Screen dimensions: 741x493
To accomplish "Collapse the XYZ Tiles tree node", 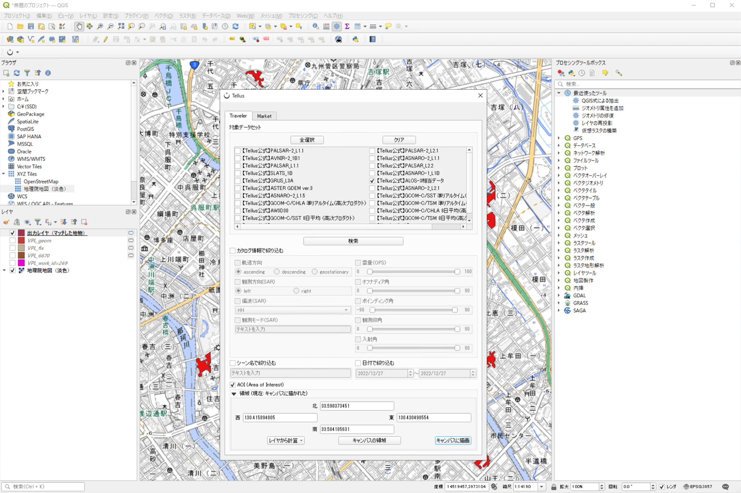I will 4,174.
